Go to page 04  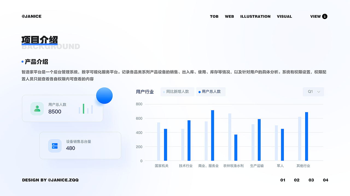325,180
